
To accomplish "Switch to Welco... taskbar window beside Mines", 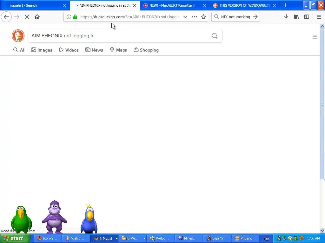I will pyautogui.click(x=160, y=238).
